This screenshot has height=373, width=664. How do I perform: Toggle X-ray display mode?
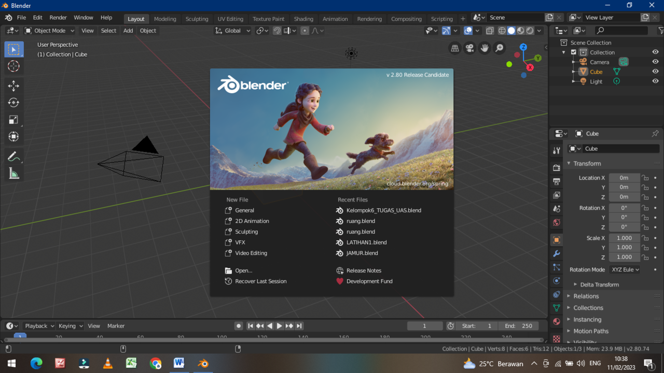pos(490,31)
